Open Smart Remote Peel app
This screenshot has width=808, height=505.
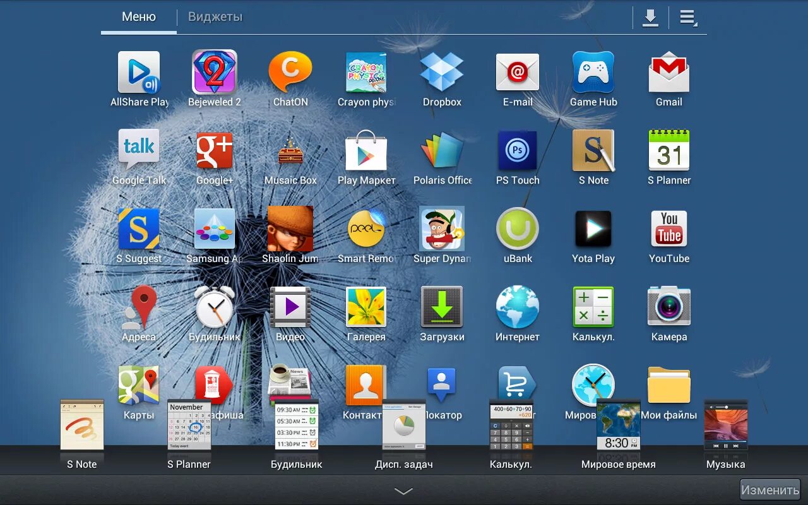366,229
